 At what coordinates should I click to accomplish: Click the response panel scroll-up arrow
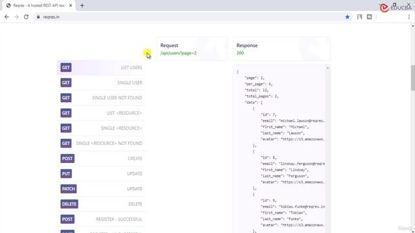[327, 68]
